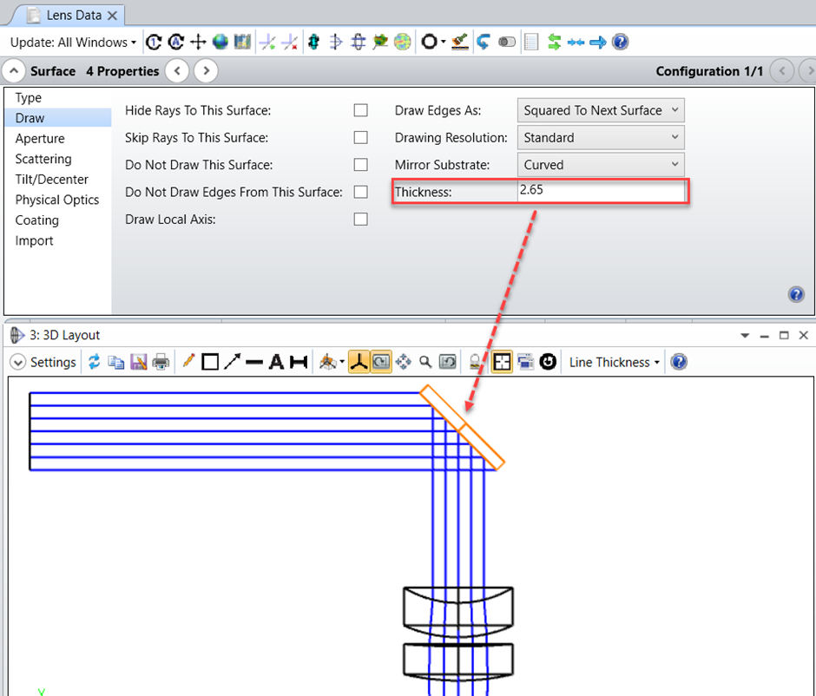Select the arrow drawing tool
This screenshot has width=816, height=696.
click(x=232, y=362)
